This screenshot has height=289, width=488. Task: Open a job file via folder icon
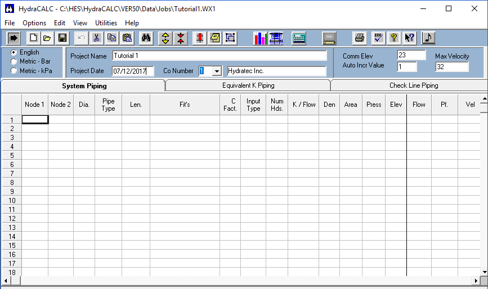pyautogui.click(x=47, y=38)
